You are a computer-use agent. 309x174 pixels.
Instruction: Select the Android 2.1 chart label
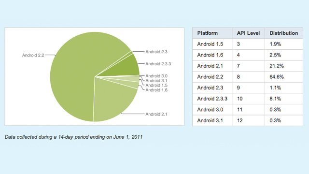click(x=156, y=114)
